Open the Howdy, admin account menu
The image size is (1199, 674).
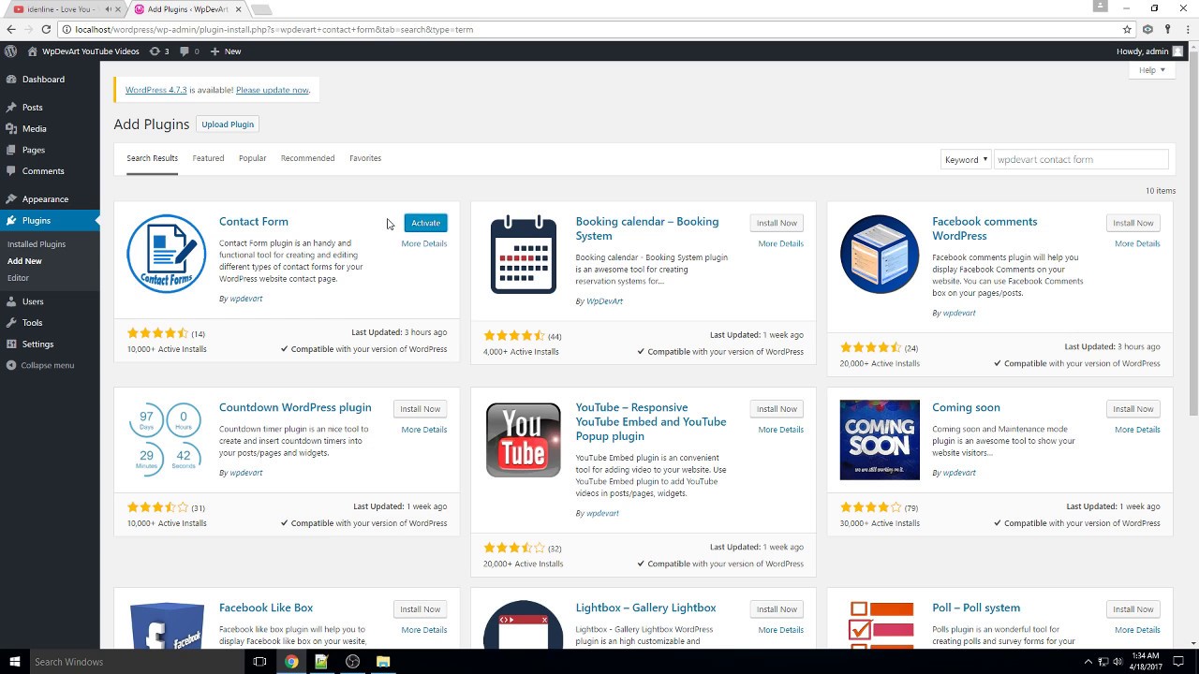(1149, 51)
